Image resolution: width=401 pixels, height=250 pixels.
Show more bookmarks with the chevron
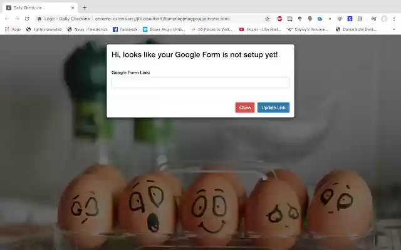point(394,29)
